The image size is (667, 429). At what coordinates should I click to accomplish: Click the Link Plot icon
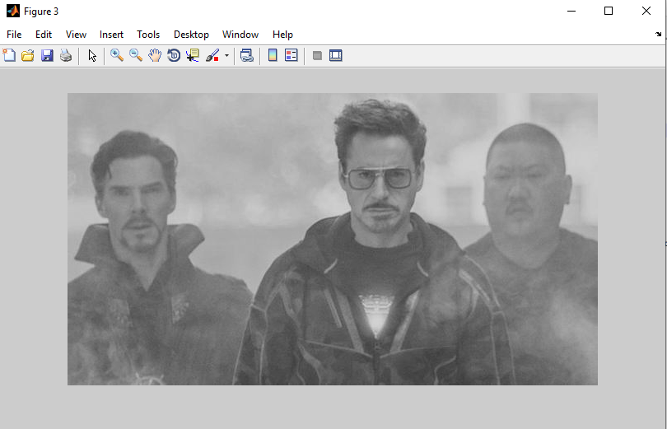[246, 56]
